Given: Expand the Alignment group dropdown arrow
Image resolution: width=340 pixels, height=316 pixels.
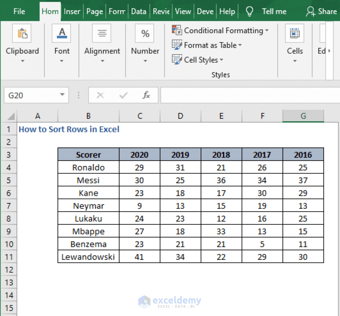Looking at the screenshot, I should pos(102,61).
